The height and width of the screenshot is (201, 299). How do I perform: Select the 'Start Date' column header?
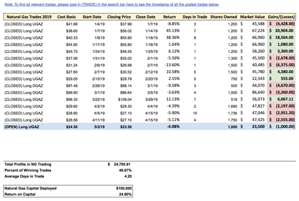(x=92, y=17)
